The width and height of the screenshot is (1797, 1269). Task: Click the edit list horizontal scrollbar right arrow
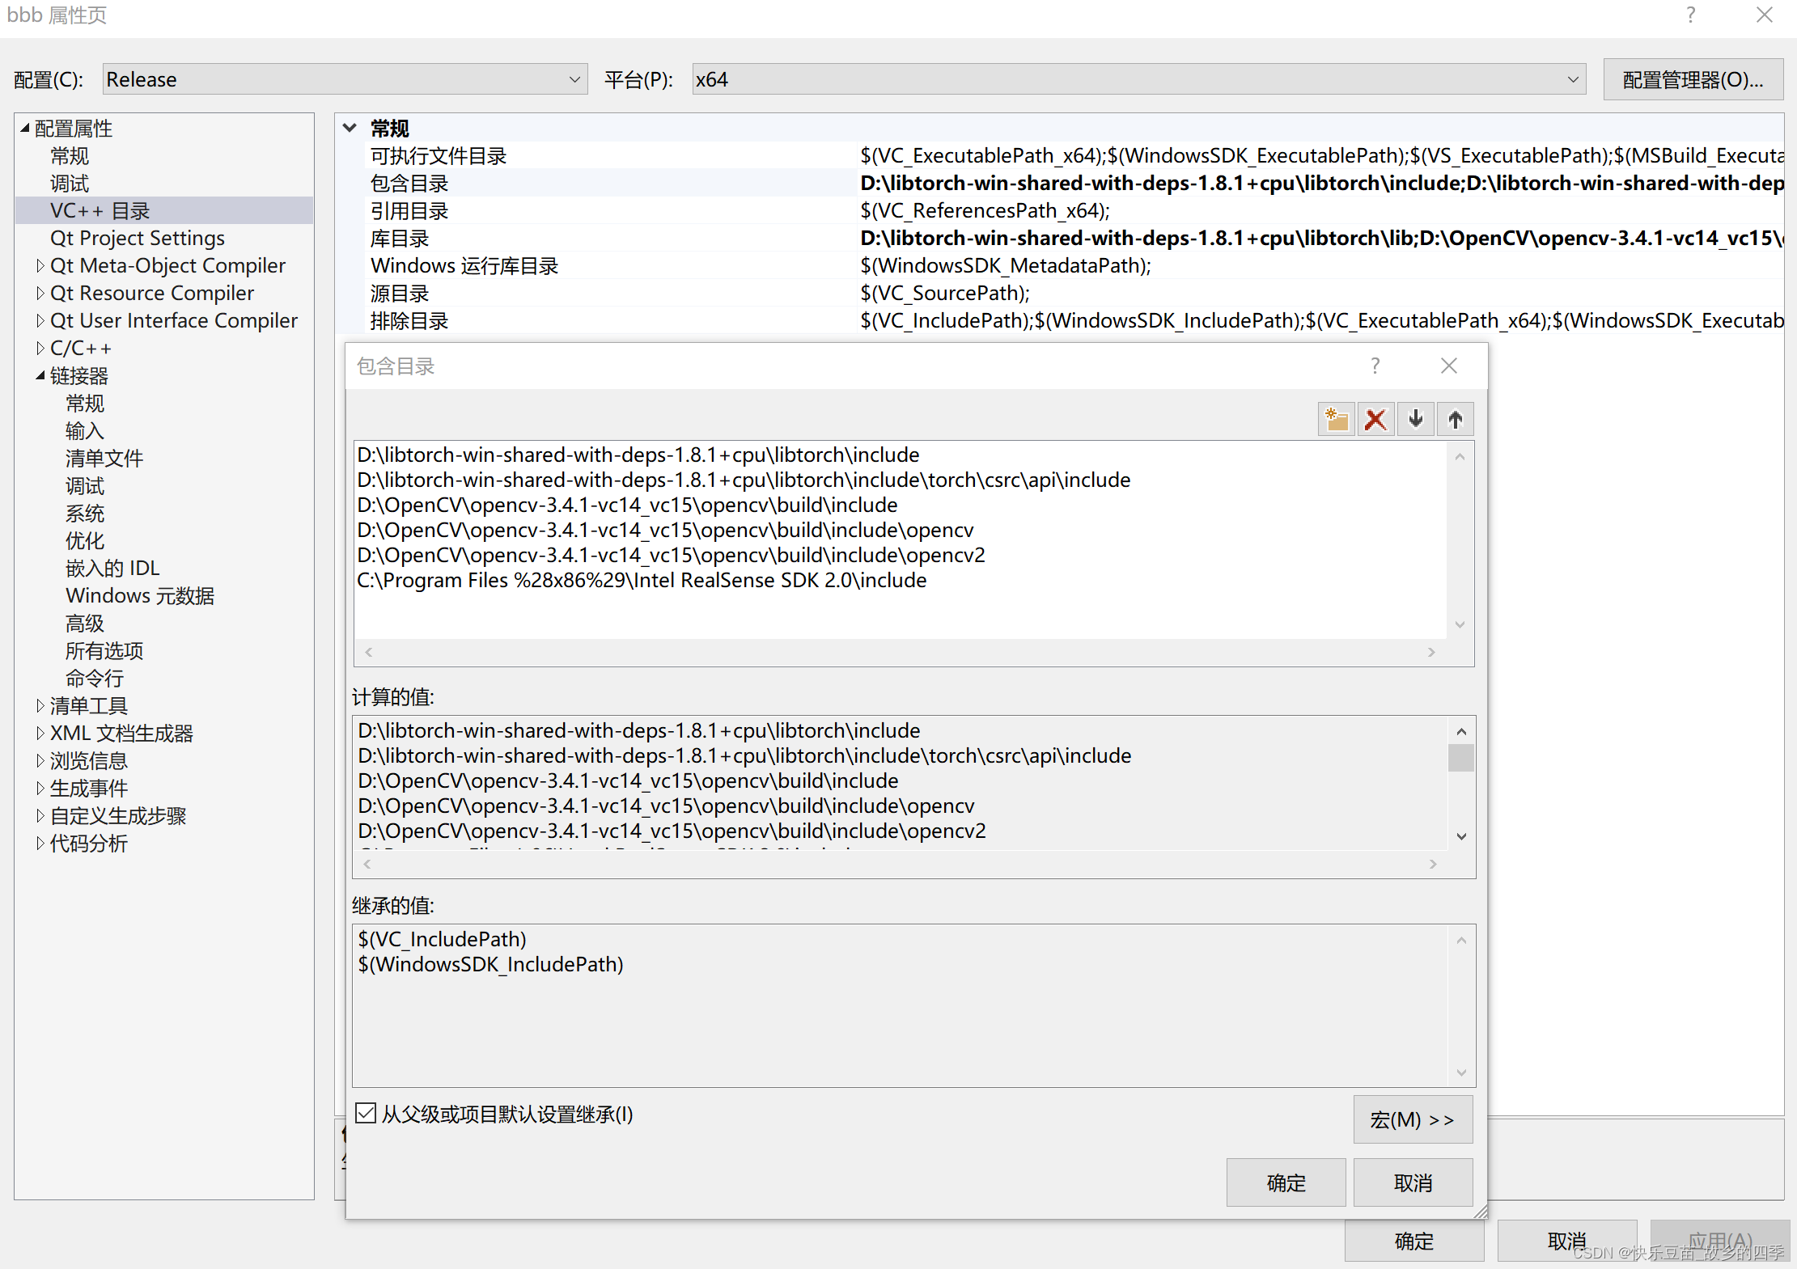[1431, 652]
